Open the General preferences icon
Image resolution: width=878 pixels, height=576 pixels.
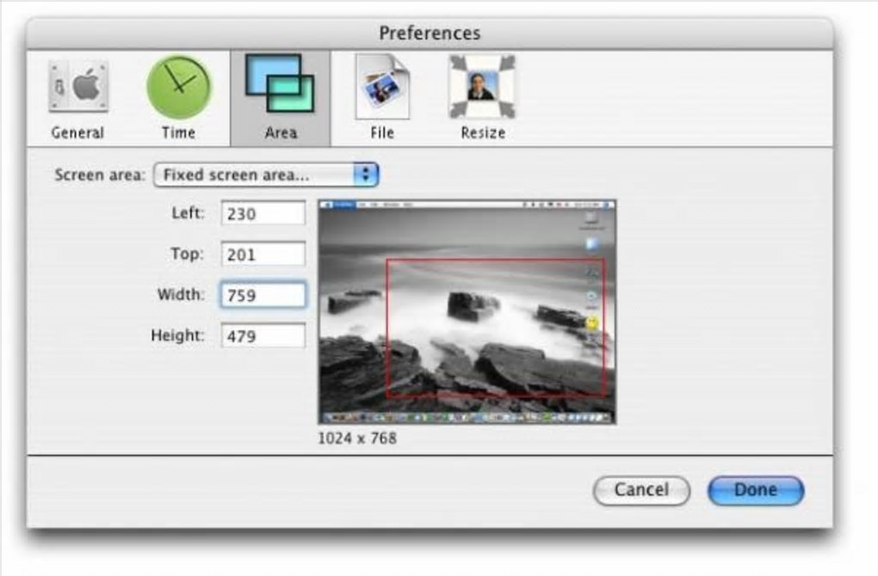click(x=77, y=87)
